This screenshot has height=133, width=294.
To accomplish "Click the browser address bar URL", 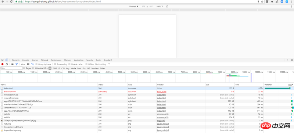I will click(x=63, y=1).
